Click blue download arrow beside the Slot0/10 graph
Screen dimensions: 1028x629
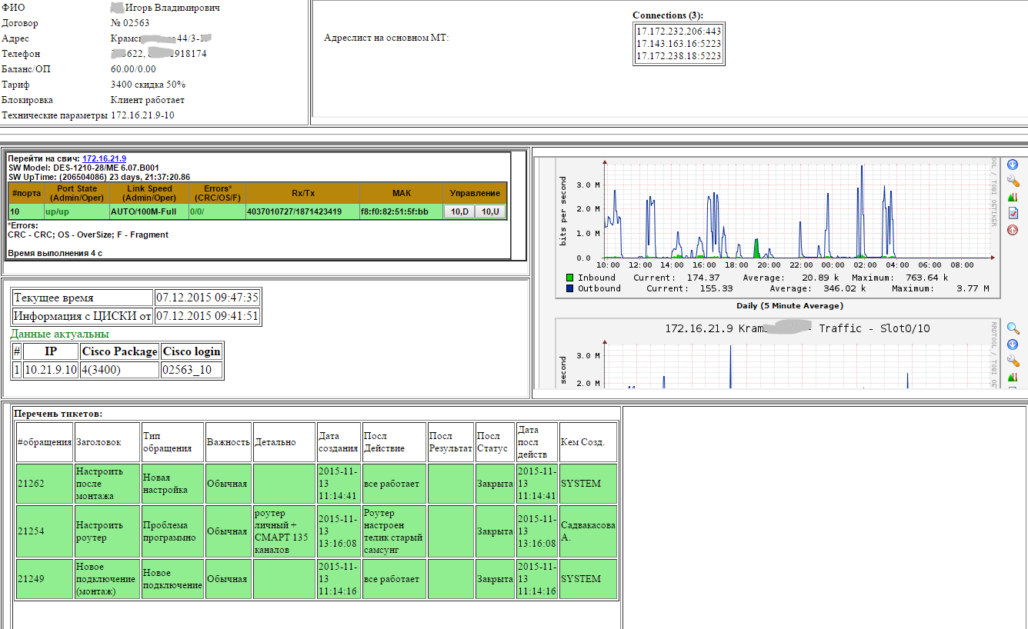tap(1013, 344)
